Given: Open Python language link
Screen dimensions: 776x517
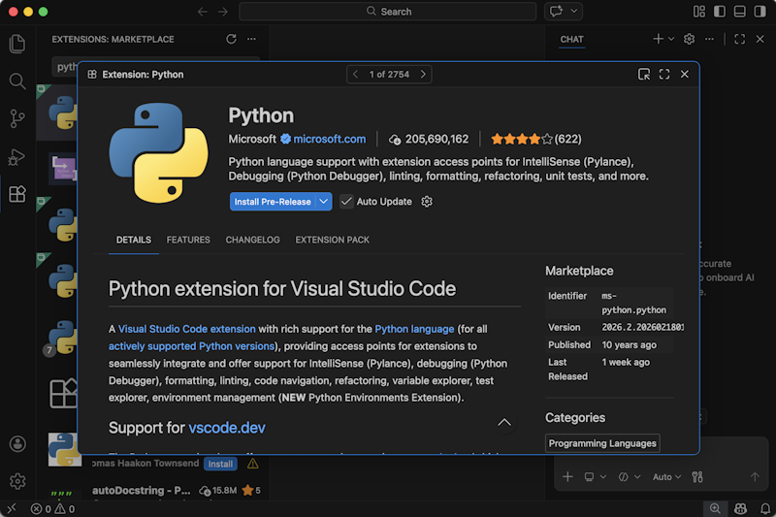Looking at the screenshot, I should point(414,329).
